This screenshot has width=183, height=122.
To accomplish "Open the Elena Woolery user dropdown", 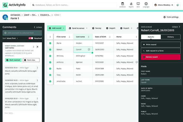I will (x=164, y=5).
